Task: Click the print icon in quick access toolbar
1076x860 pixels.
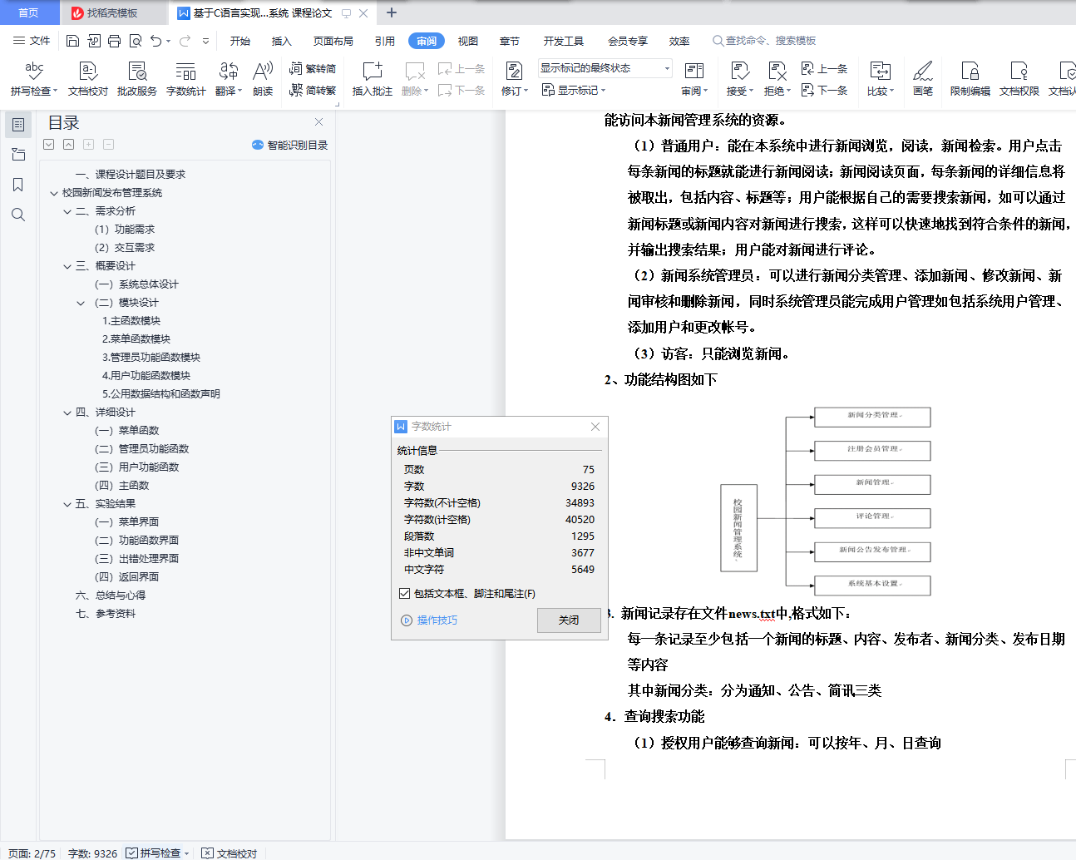Action: [115, 41]
